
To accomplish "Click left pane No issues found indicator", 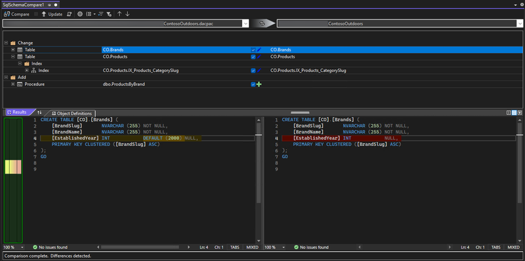I will 51,247.
